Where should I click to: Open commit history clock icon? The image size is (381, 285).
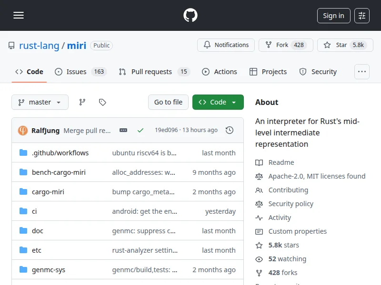click(230, 130)
